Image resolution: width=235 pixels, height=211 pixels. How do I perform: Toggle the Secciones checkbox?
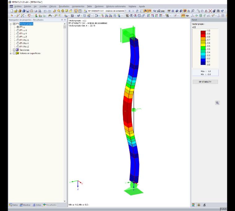(14, 50)
